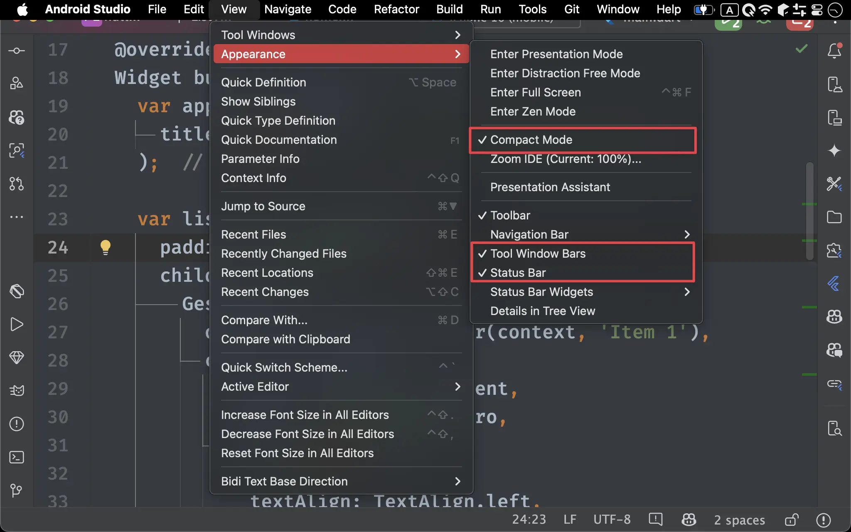The image size is (851, 532).
Task: Open macOS Control Center icon
Action: 817,10
